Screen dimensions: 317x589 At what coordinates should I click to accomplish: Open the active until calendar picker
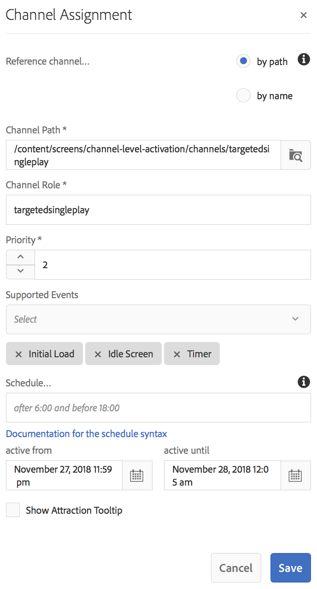pos(295,475)
